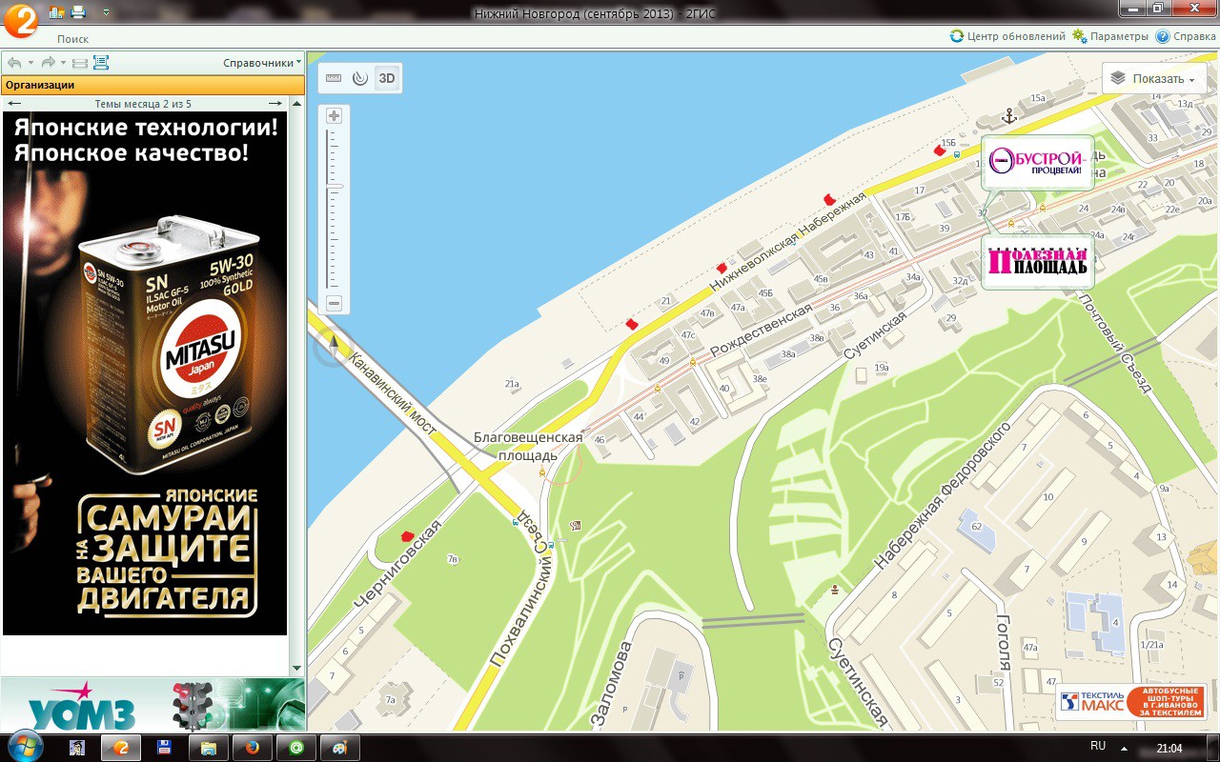Click the Рождественская street label
The height and width of the screenshot is (762, 1220).
coord(761,330)
